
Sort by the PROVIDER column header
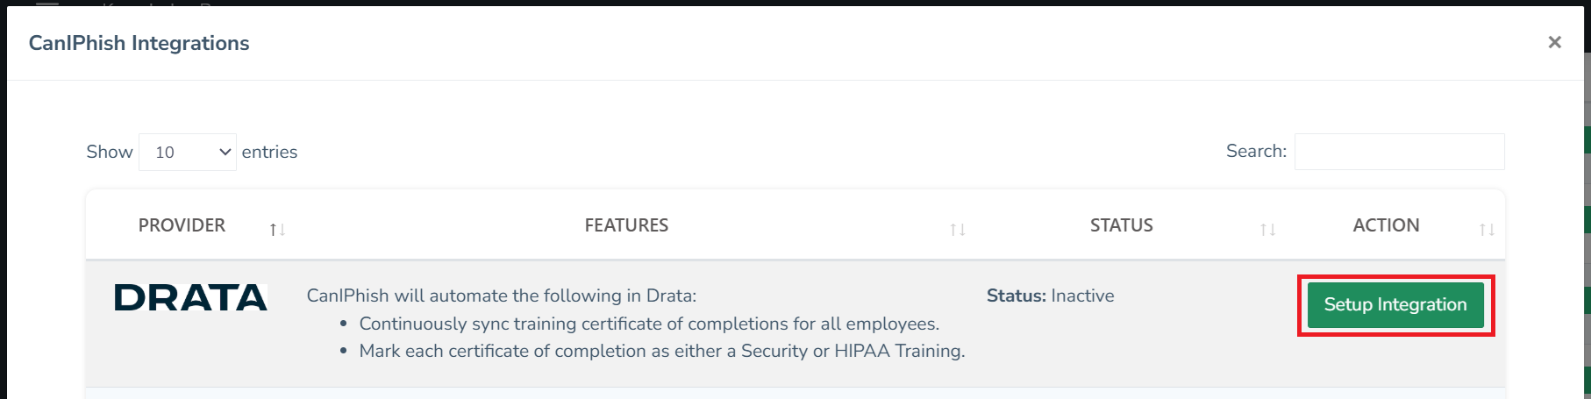coord(182,225)
